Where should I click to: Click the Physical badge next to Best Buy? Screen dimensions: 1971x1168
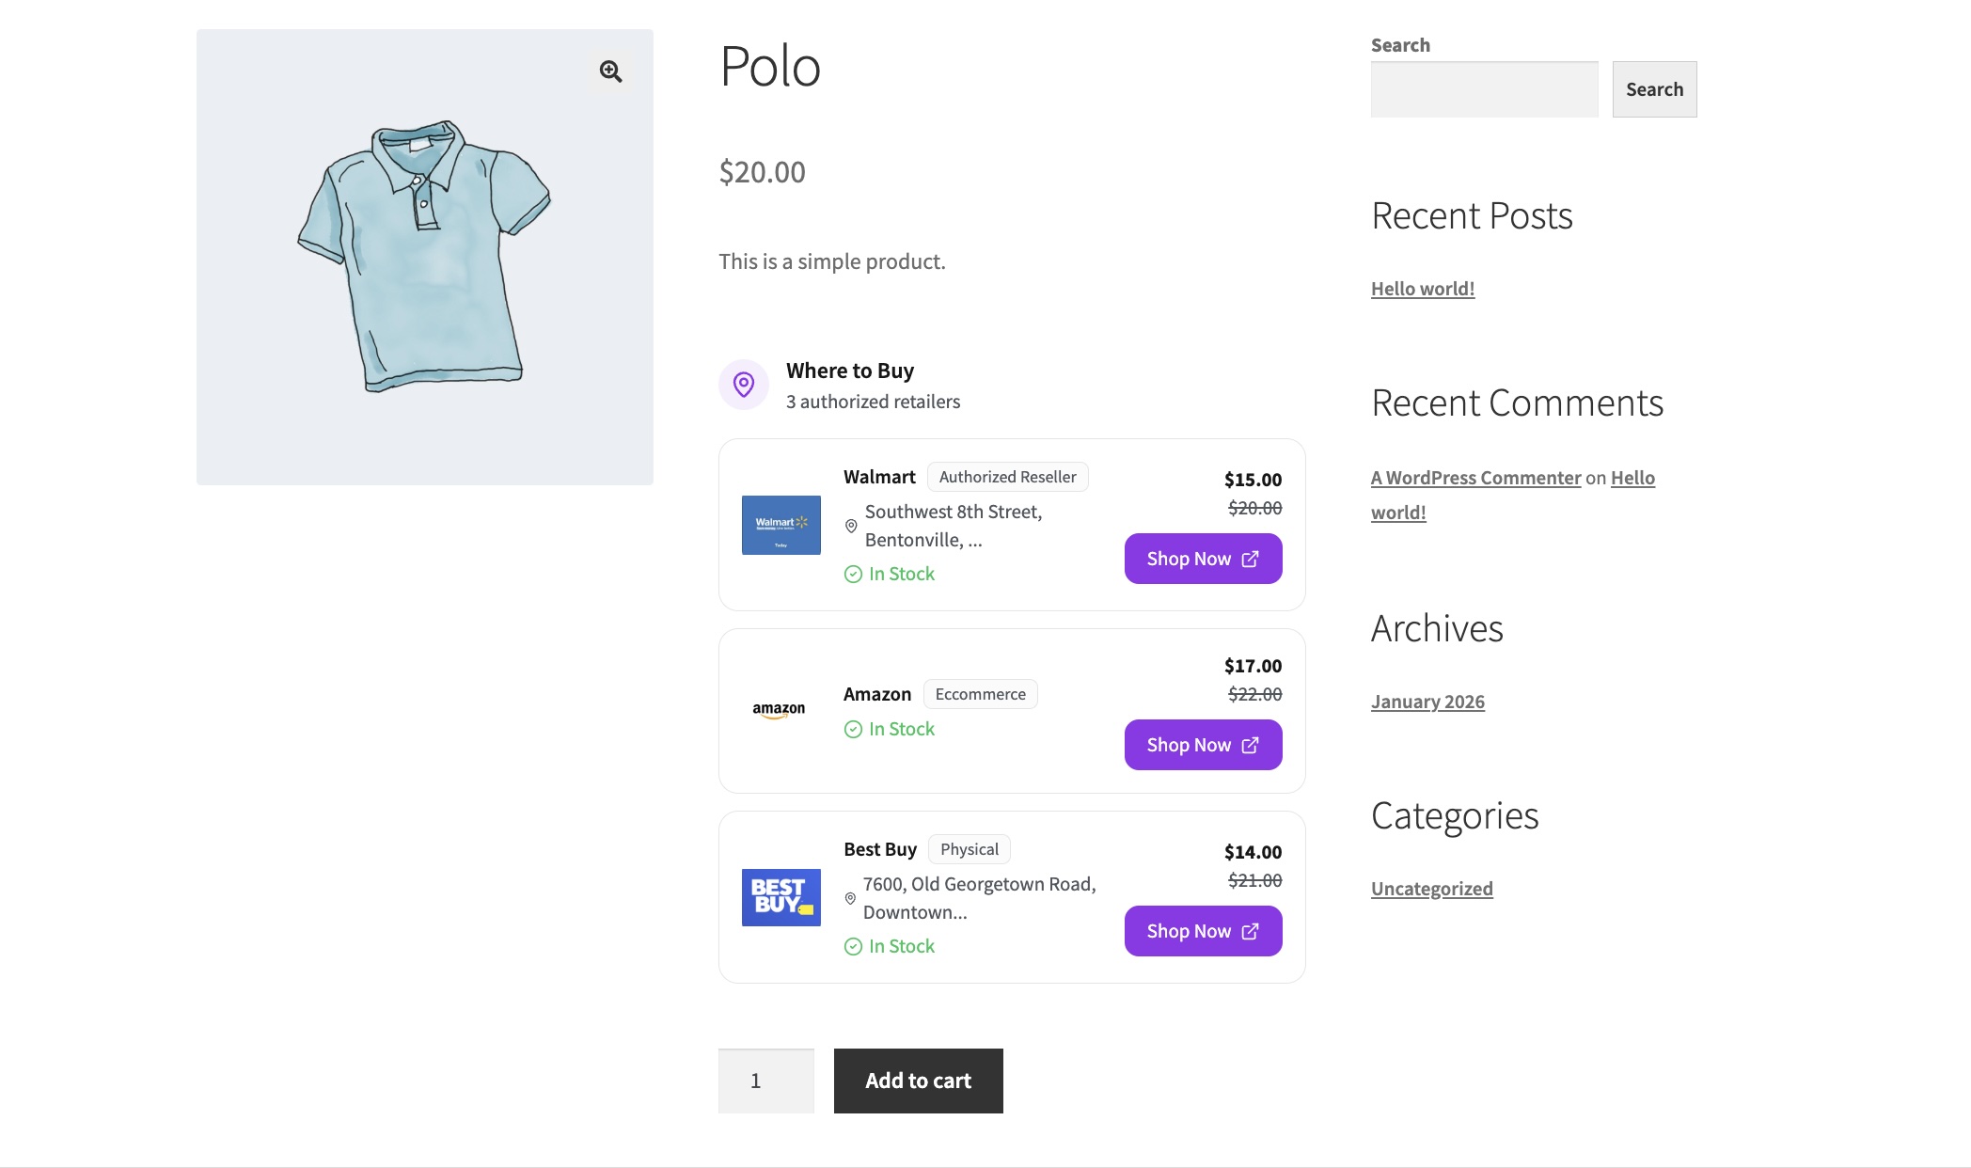click(x=969, y=848)
